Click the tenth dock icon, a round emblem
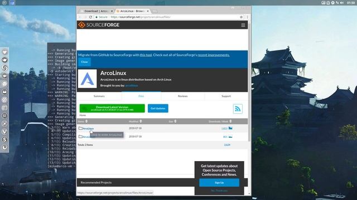 [x=4, y=123]
